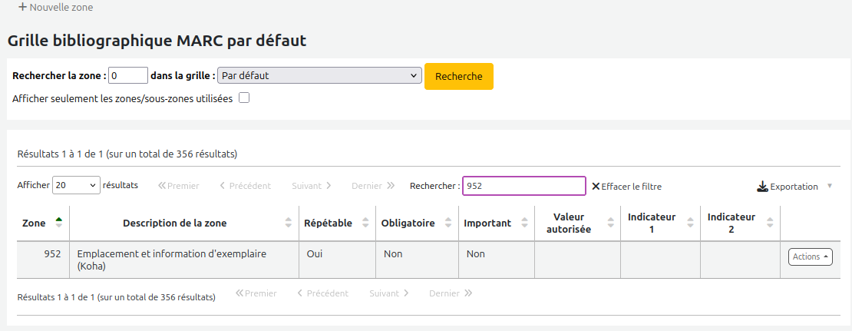Open the Actions dropdown for zone 952
852x331 pixels.
(810, 257)
